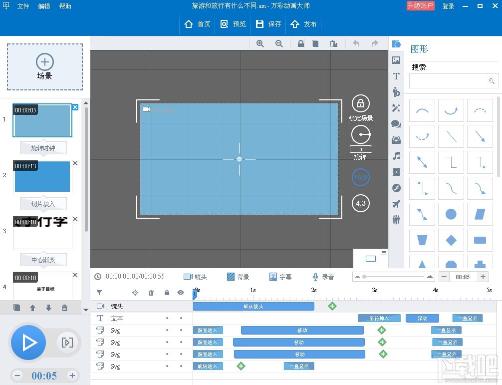Open the music library sidebar icon

tap(396, 156)
